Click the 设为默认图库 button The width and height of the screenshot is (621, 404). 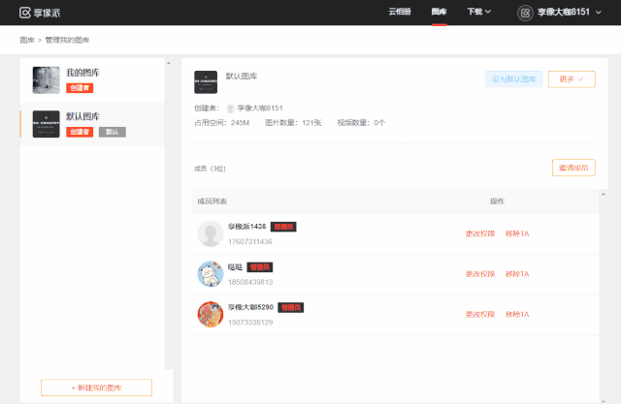(x=513, y=79)
